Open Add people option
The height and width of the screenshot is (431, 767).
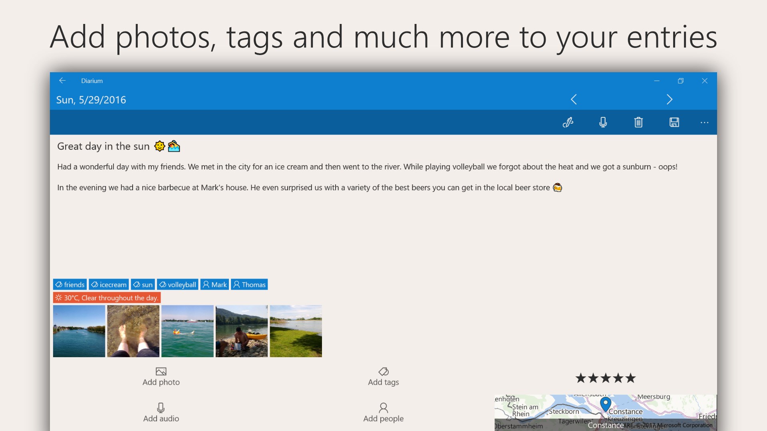pos(383,412)
